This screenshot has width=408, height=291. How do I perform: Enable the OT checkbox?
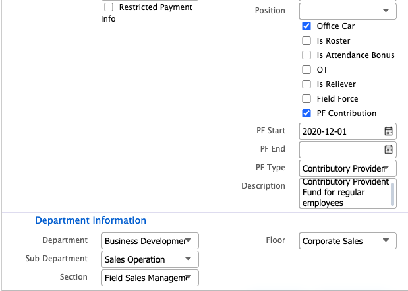coord(306,70)
